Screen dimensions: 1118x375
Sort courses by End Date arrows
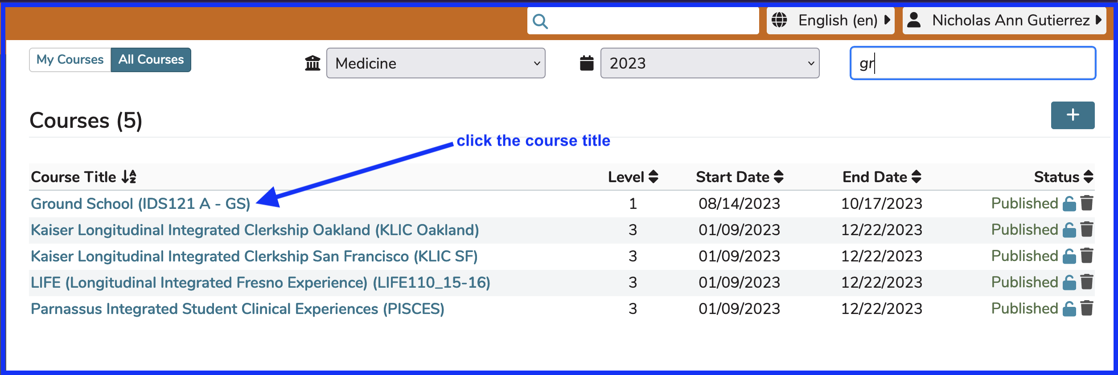(917, 177)
